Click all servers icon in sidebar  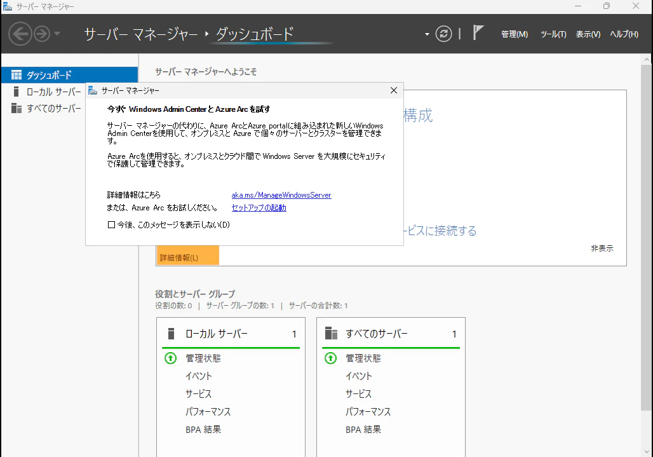(x=17, y=108)
